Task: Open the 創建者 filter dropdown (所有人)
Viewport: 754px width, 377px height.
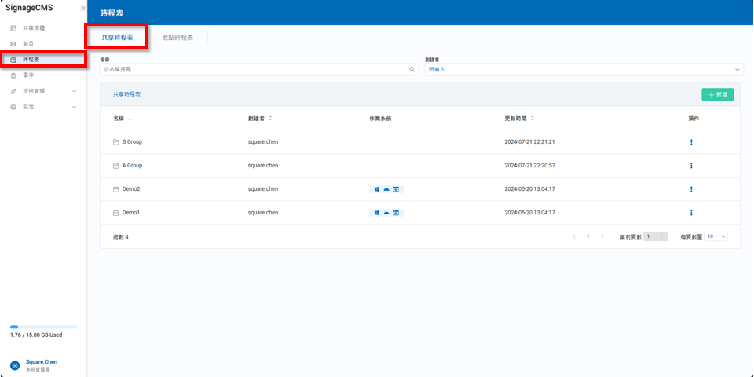Action: point(583,69)
